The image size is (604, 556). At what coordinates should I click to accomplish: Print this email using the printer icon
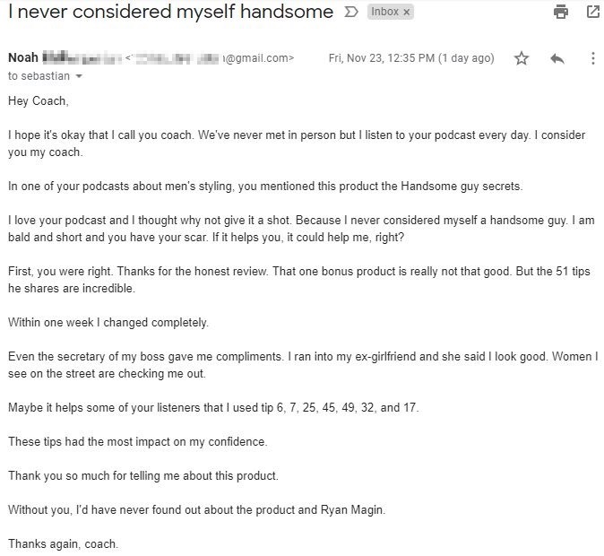pyautogui.click(x=560, y=12)
